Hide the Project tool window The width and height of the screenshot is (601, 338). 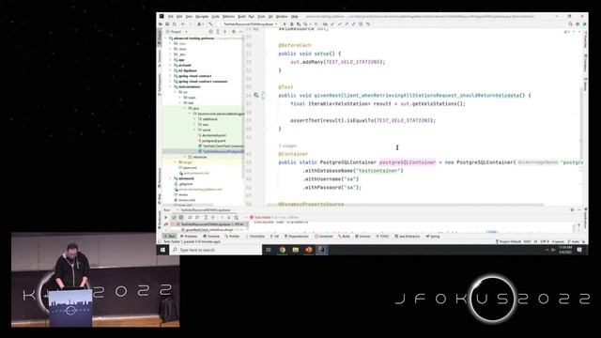point(240,31)
